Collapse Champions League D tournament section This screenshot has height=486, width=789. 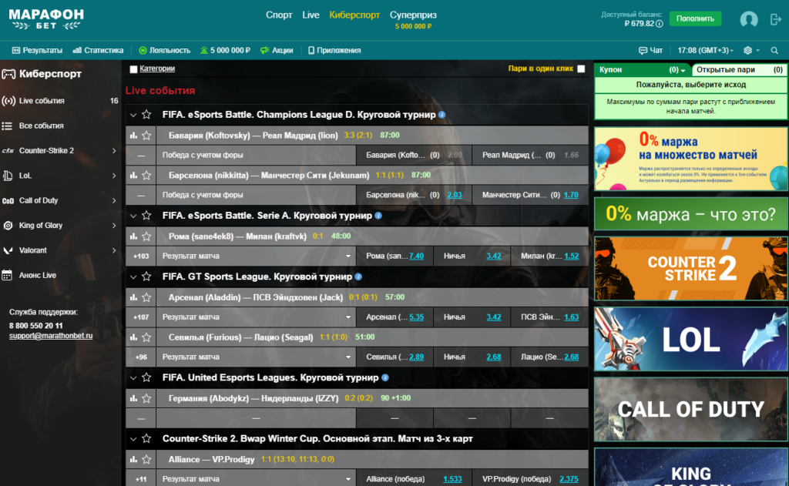(133, 115)
